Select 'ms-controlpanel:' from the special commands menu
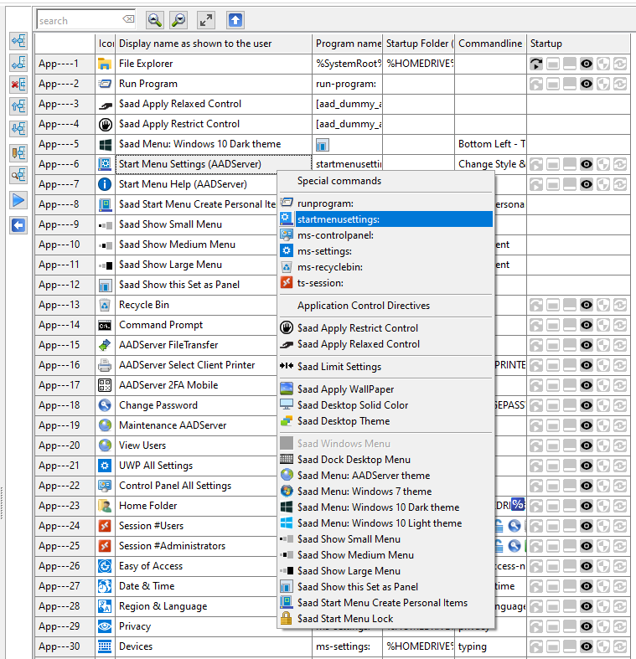636x659 pixels. click(335, 235)
